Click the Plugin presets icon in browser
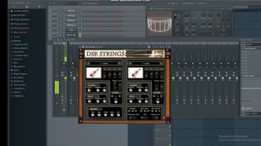Screen dimensions: 261x146 point(12,24)
